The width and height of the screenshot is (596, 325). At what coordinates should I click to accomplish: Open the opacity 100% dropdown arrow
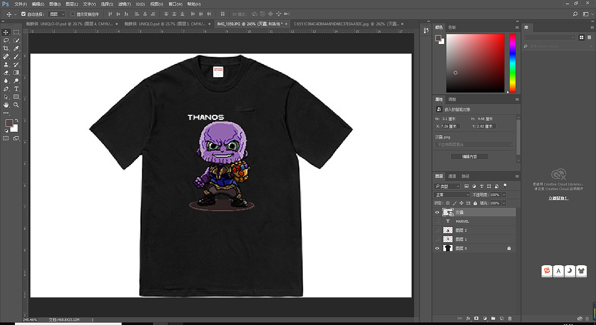pyautogui.click(x=504, y=195)
